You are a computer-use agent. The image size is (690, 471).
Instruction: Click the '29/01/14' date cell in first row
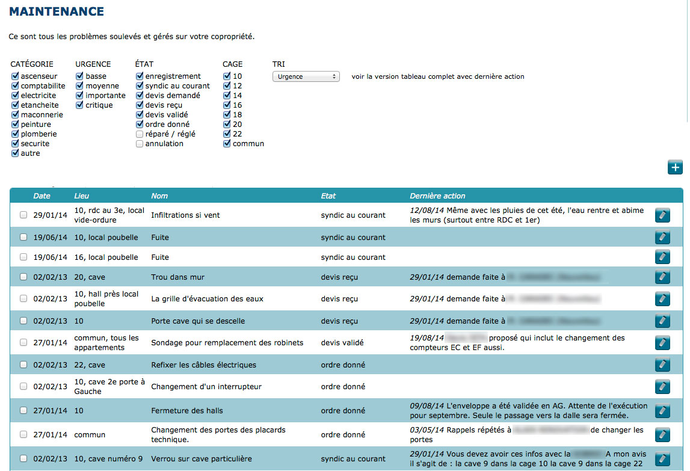coord(50,215)
